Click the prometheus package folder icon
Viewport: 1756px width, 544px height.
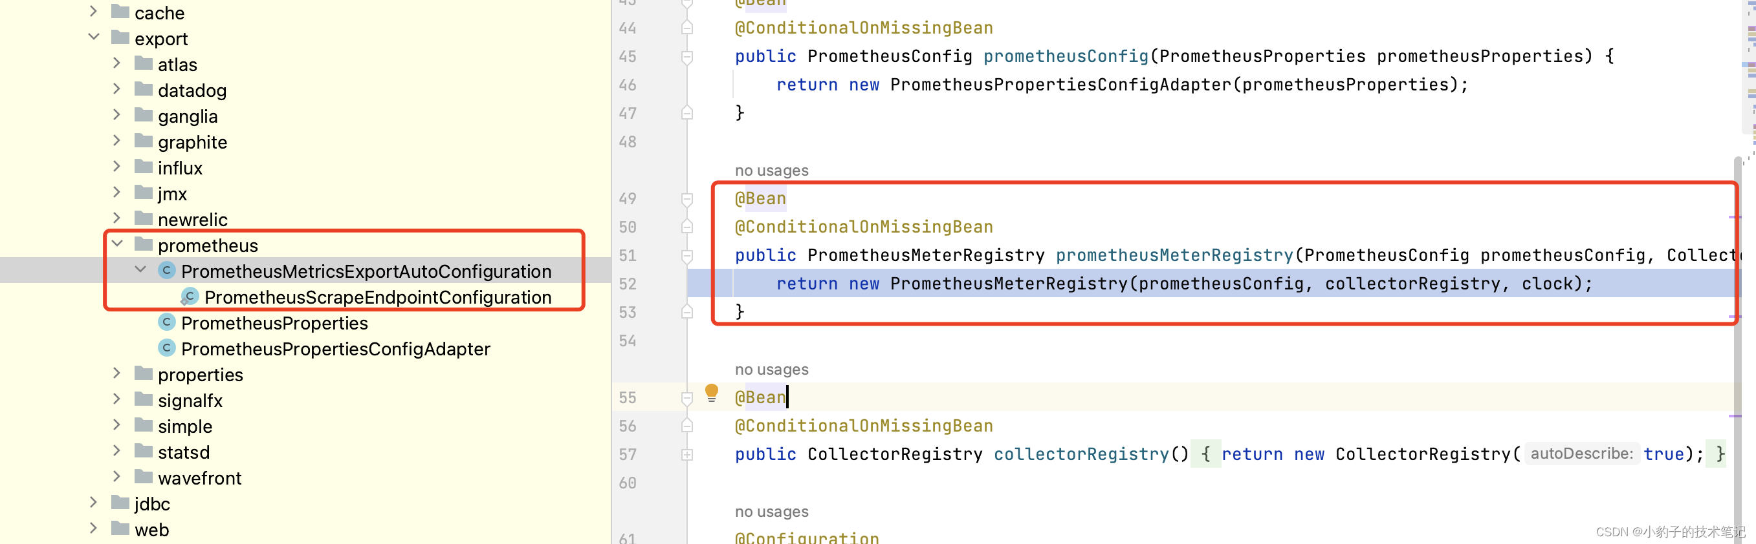[142, 244]
